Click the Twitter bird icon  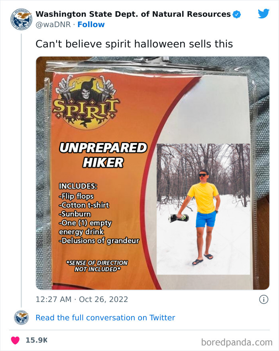pyautogui.click(x=263, y=13)
